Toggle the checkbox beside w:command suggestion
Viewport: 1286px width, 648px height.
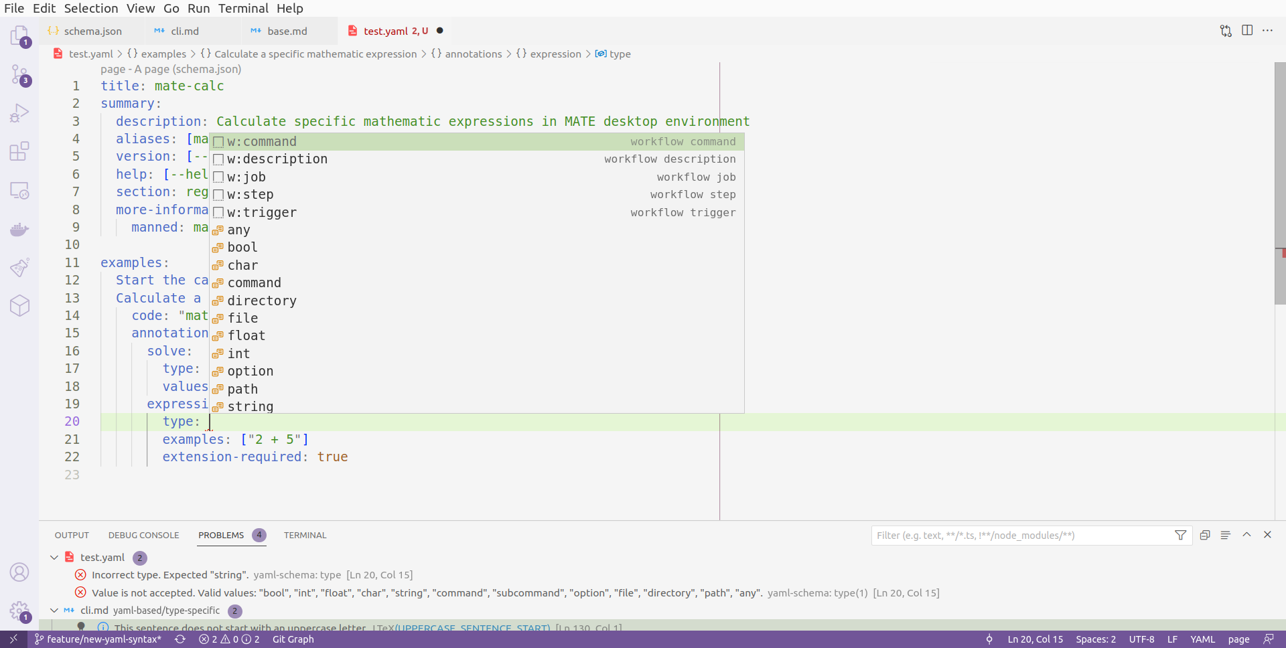coord(218,142)
